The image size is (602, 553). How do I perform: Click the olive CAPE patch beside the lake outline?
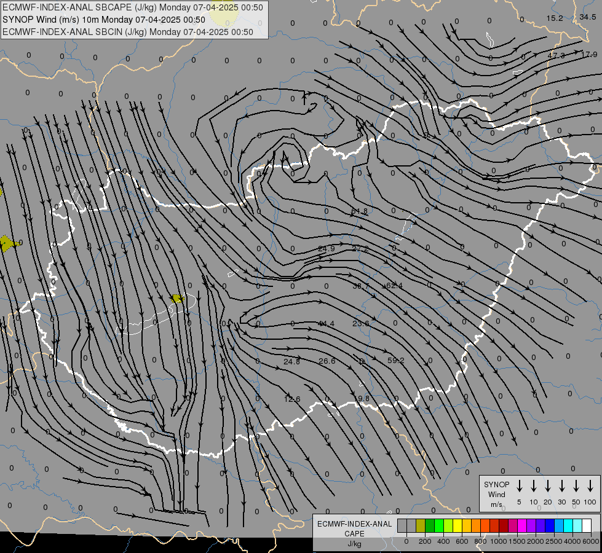coord(177,299)
